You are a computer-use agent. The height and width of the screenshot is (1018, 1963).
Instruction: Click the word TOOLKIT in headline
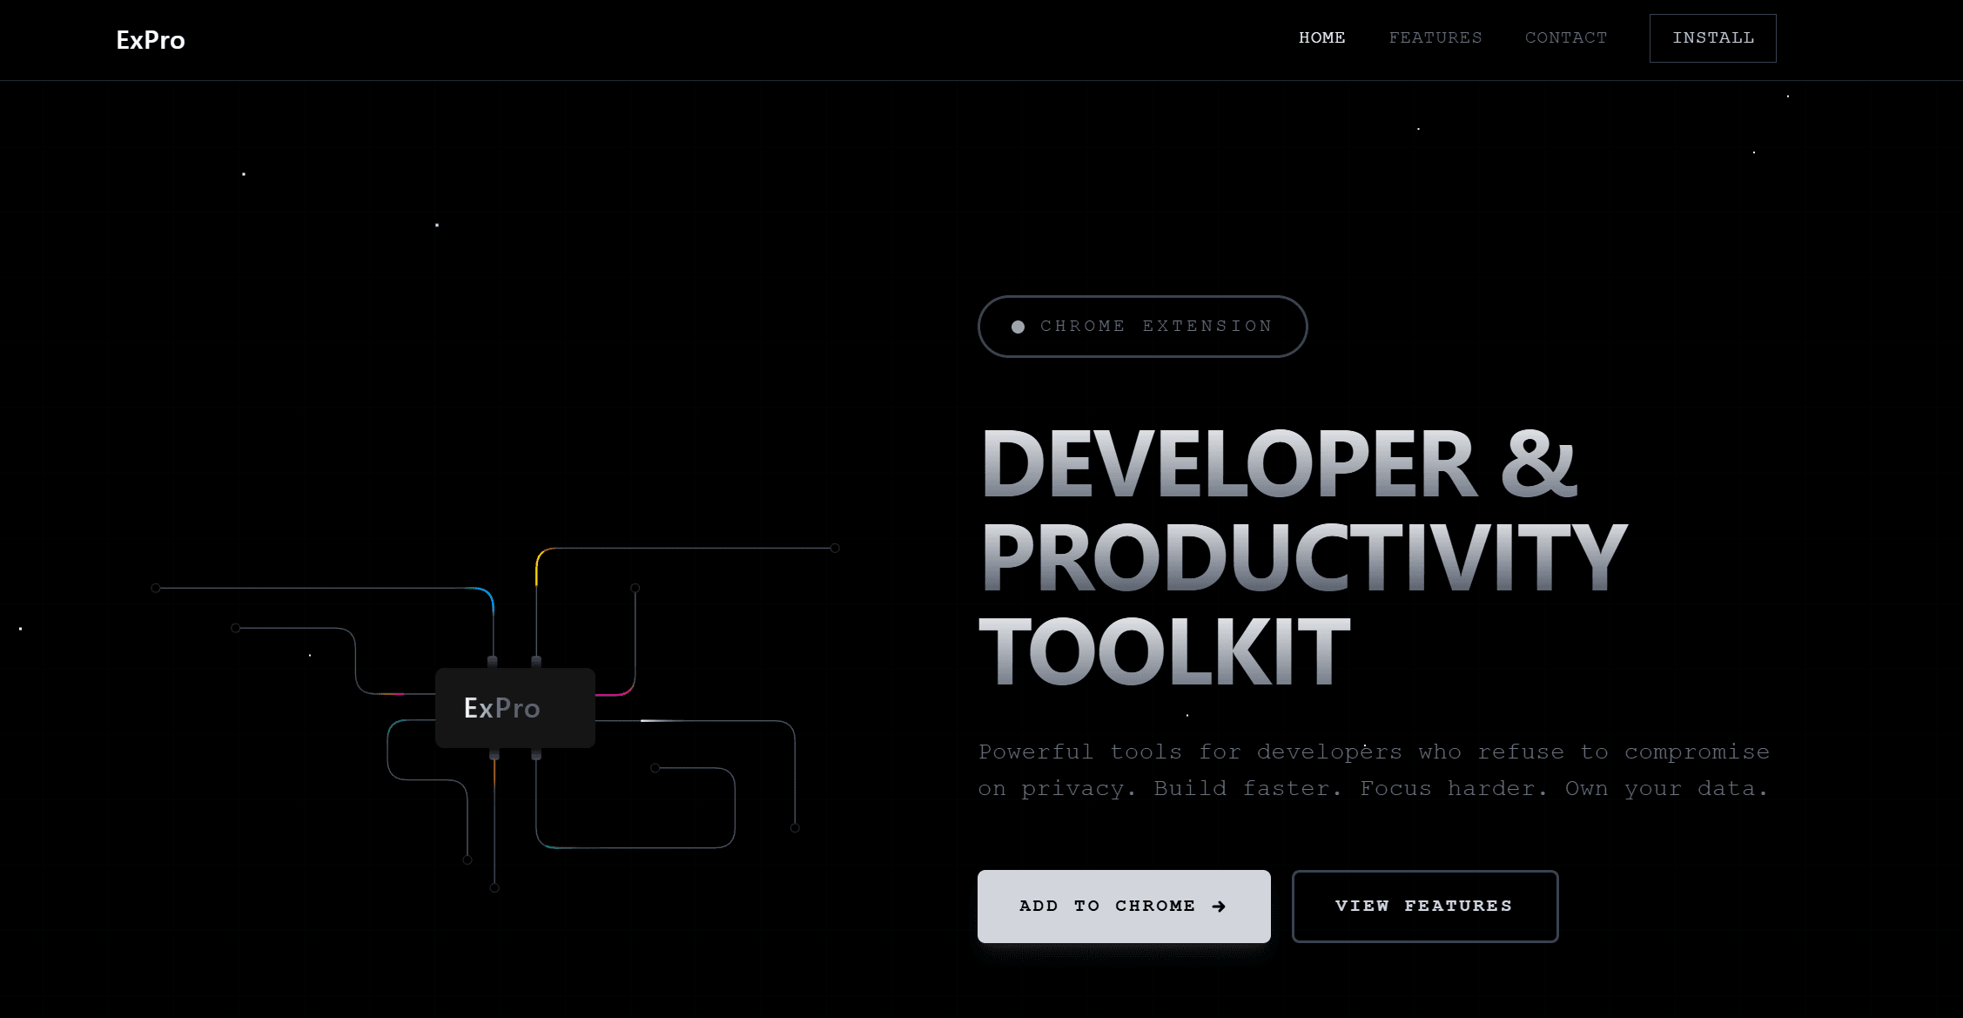pyautogui.click(x=1164, y=651)
